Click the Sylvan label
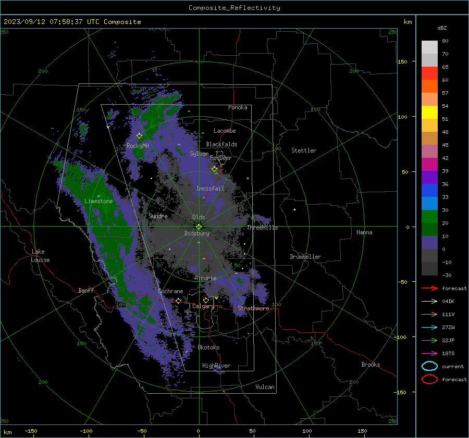469x438 pixels. pyautogui.click(x=199, y=154)
